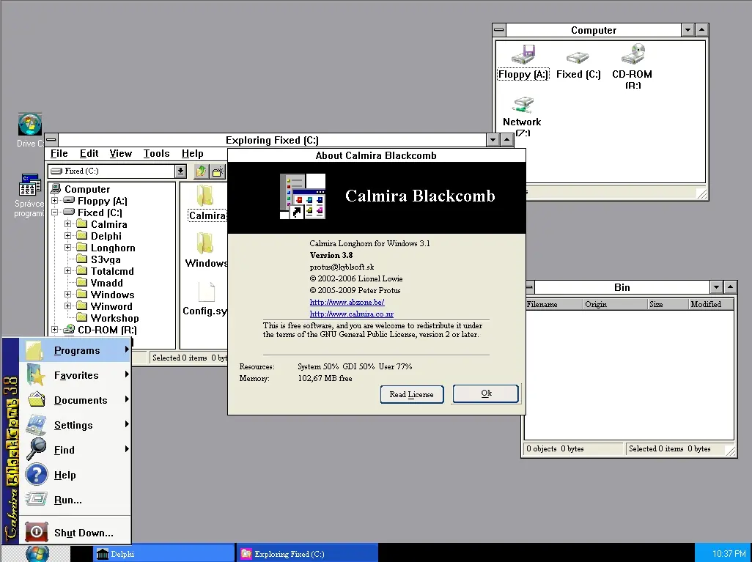Click the new folder toolbar icon in Explorer
This screenshot has height=562, width=752.
[218, 171]
